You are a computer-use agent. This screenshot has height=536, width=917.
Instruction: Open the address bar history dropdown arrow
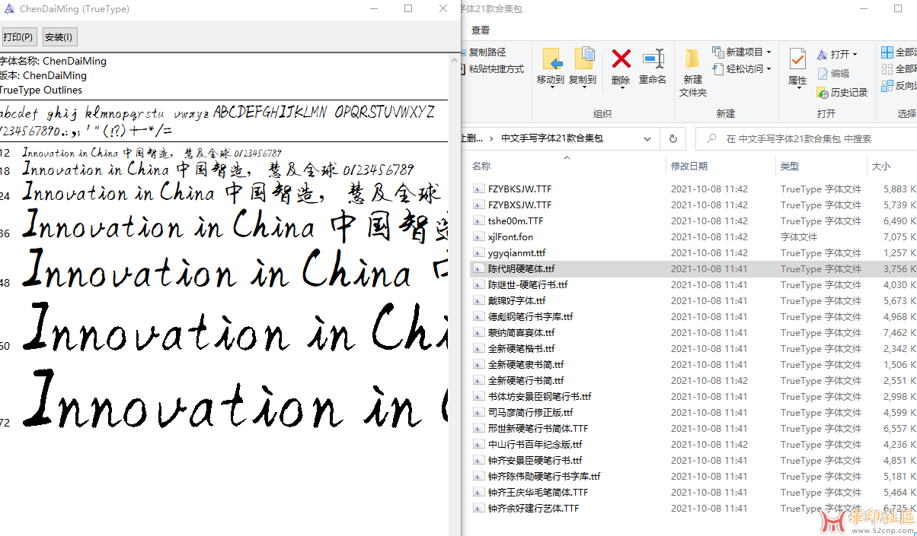click(647, 139)
